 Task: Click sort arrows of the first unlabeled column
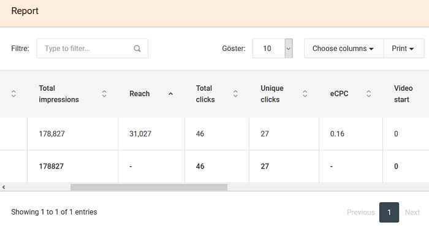(x=13, y=94)
